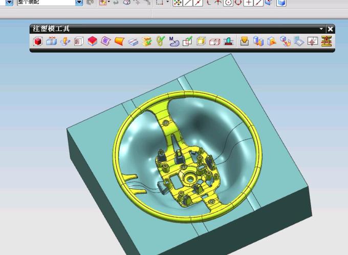Close the 注塑模工具 toolbar
Image resolution: width=348 pixels, height=255 pixels.
[x=330, y=29]
